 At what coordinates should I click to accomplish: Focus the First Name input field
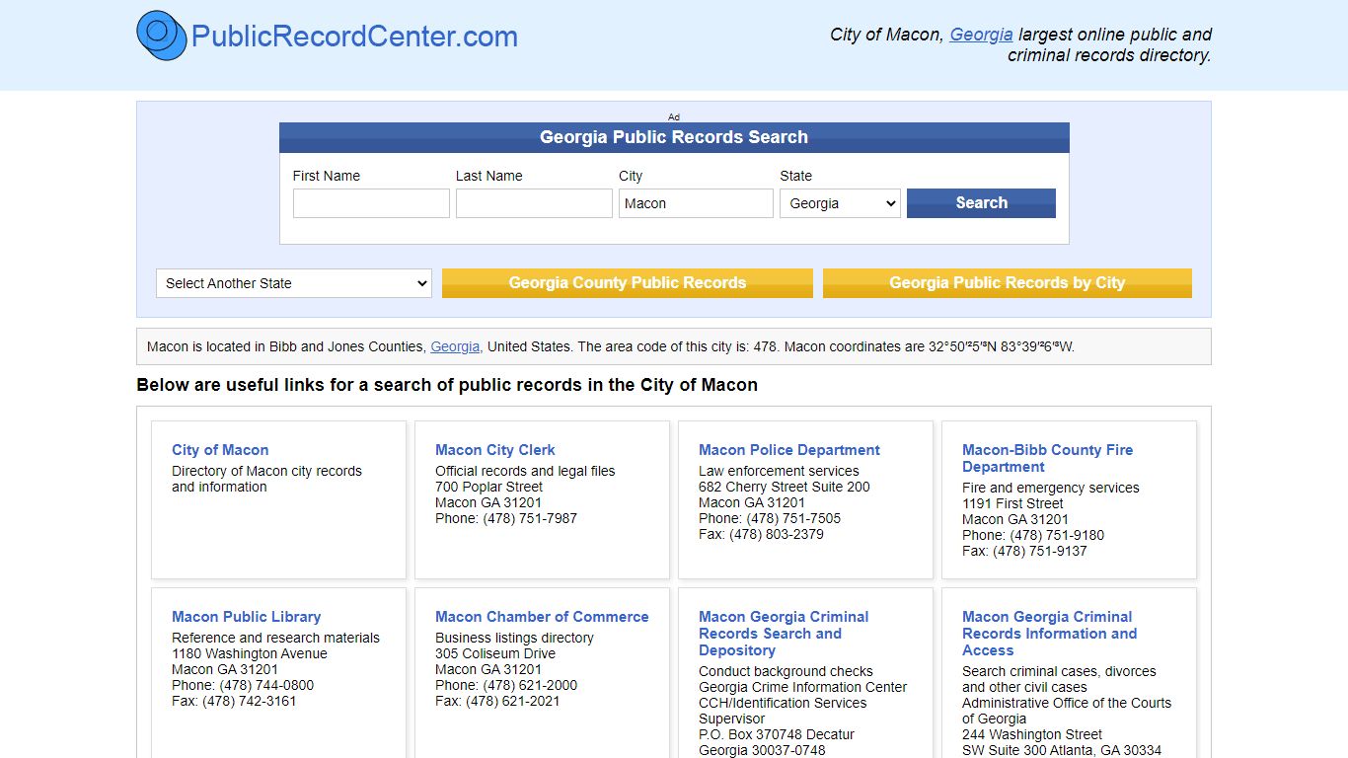point(371,203)
